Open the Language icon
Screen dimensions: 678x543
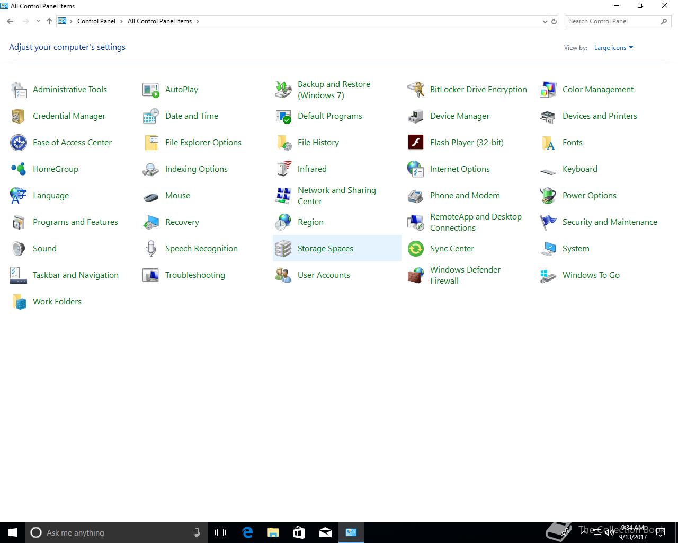[x=19, y=196]
